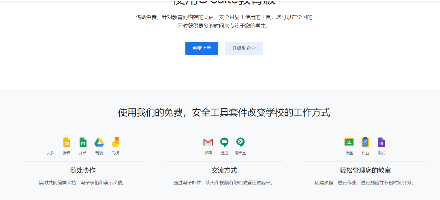Open the Google Forms icon (形式)
Image resolution: width=440 pixels, height=200 pixels.
click(x=381, y=142)
